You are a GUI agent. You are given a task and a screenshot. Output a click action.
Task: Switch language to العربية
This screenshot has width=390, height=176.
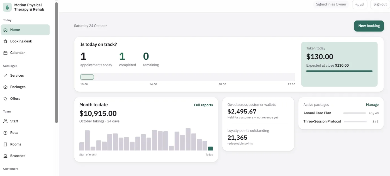[x=360, y=4]
